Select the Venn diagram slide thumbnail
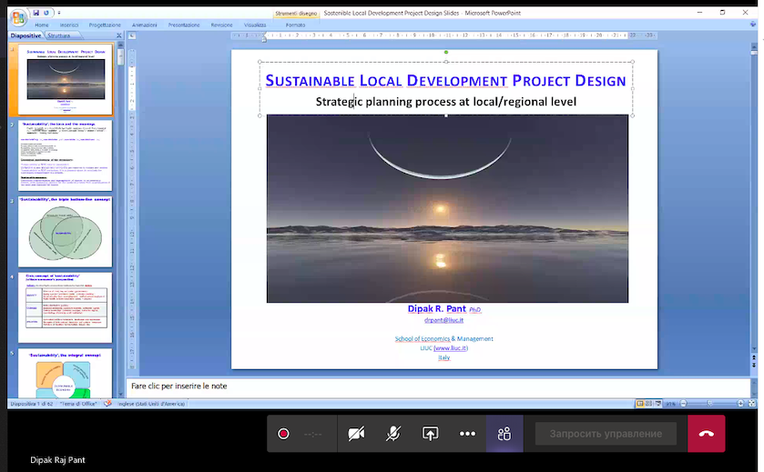Screen dimensions: 764x472 [x=65, y=231]
